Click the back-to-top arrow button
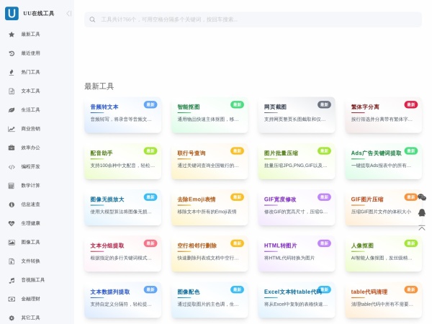The width and height of the screenshot is (432, 324). (422, 228)
